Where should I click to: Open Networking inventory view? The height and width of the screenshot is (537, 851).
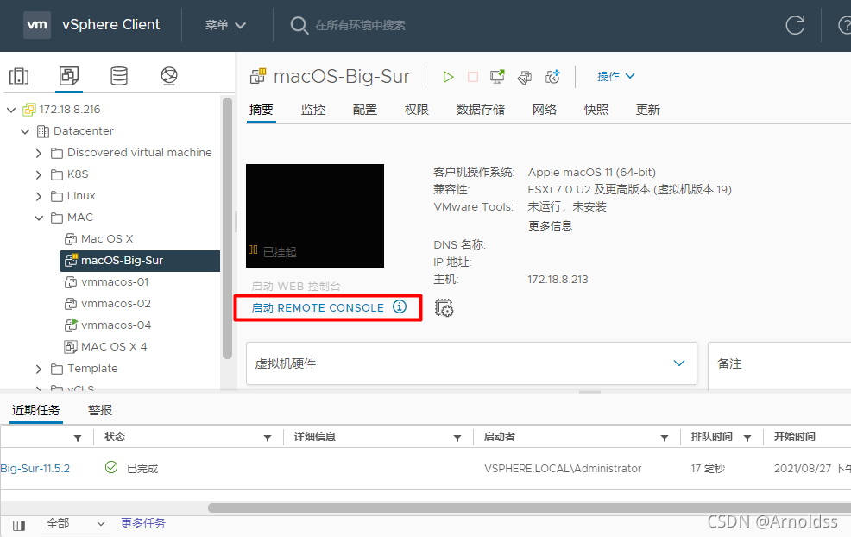(x=169, y=76)
